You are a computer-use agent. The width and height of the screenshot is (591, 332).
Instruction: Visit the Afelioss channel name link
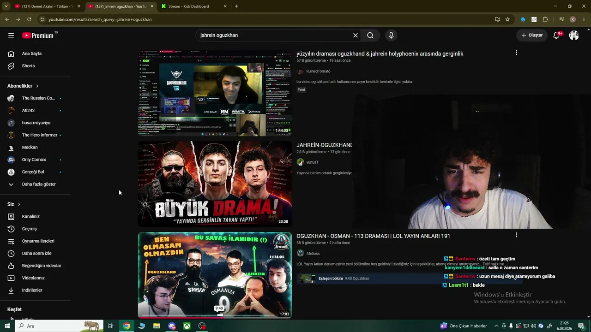[313, 254]
